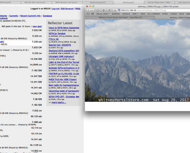Expand the DAN bookmarks folder

click(135, 14)
